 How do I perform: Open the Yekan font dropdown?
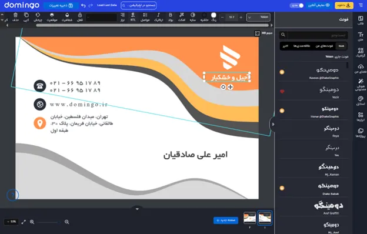pyautogui.click(x=258, y=17)
